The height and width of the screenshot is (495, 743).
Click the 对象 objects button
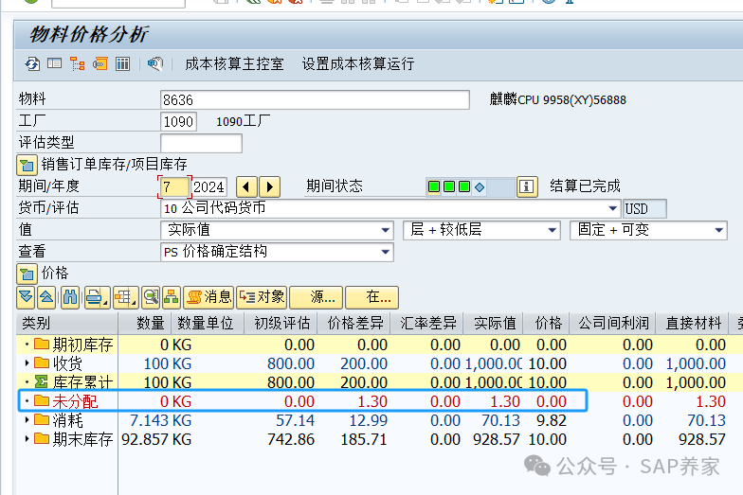click(262, 297)
